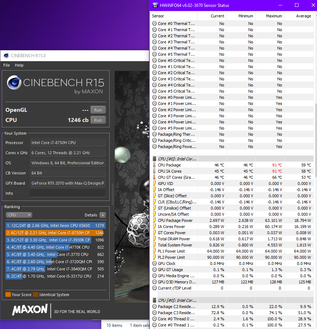317x329 pixels.
Task: Click the Info input field
Action: click(x=68, y=193)
